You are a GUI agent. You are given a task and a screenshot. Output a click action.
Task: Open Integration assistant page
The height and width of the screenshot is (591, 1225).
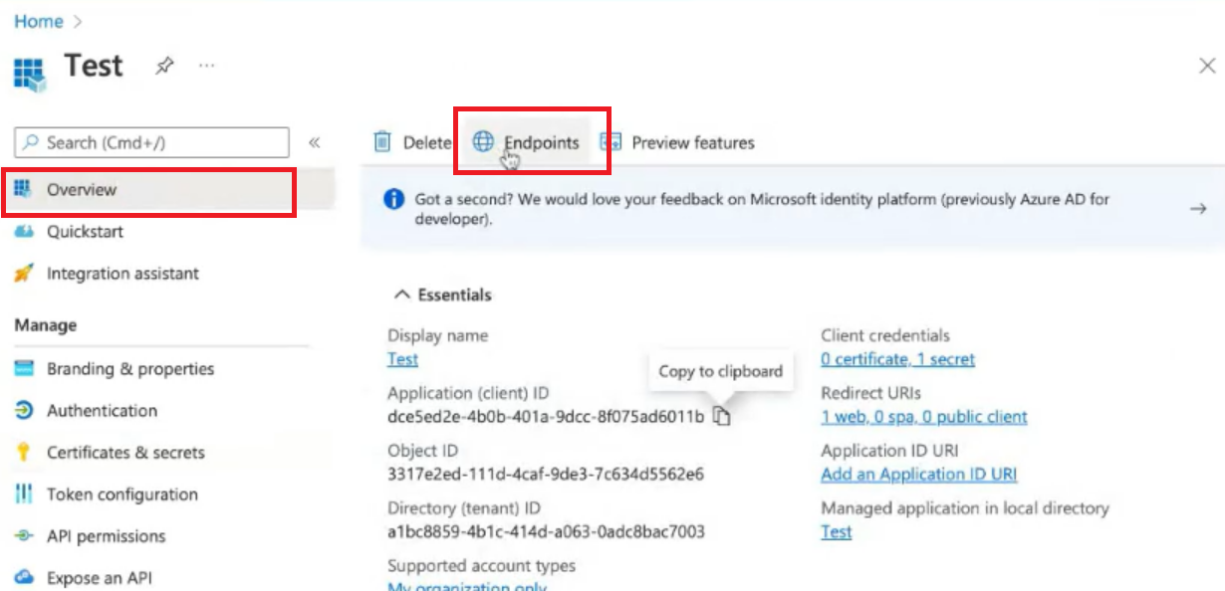122,274
